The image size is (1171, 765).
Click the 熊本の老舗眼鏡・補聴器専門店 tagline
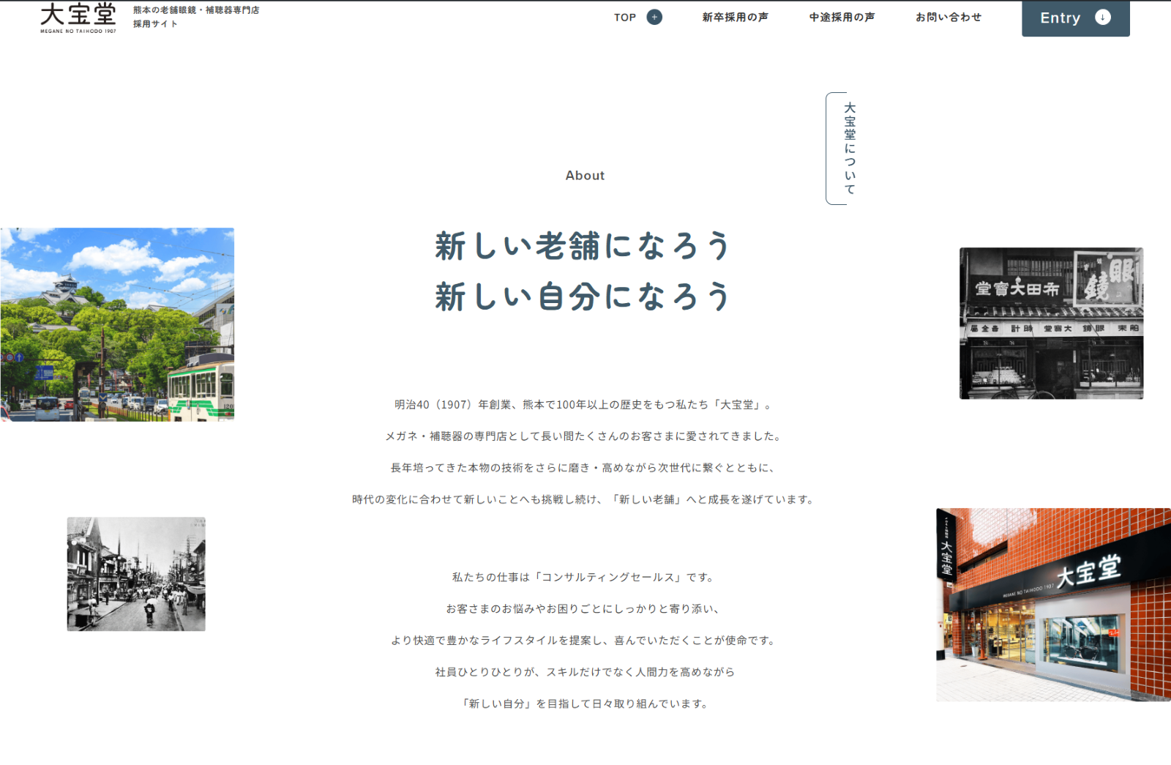coord(195,10)
